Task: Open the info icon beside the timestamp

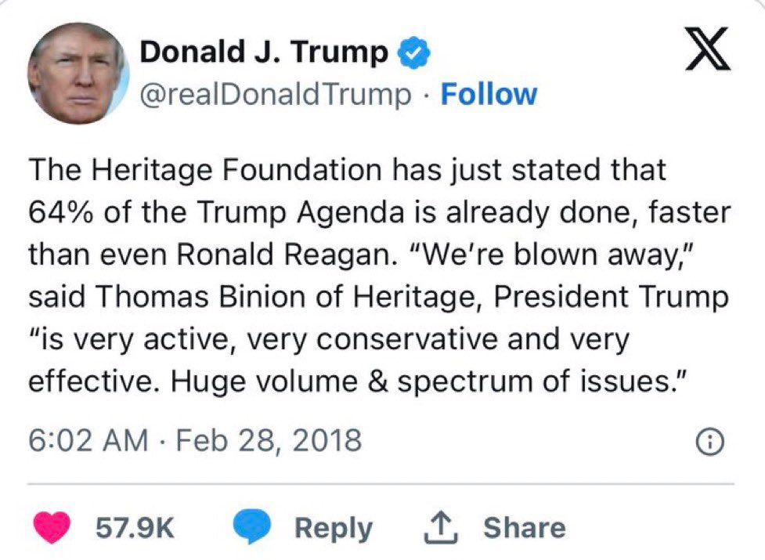Action: [708, 443]
